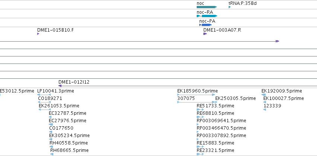
Task: Select the DME1-003A07.R feature arrow
Action: pos(205,34)
